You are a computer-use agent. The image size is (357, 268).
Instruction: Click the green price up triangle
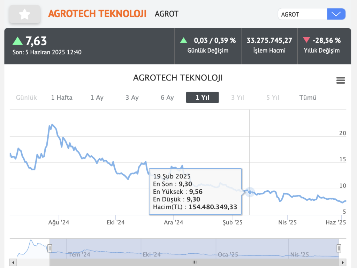[x=17, y=41]
